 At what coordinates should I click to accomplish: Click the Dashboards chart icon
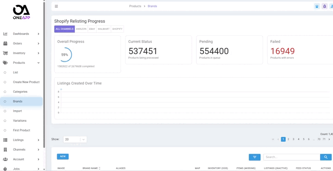[6, 34]
